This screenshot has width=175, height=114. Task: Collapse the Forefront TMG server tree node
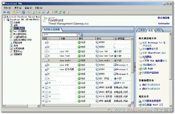tap(5, 20)
